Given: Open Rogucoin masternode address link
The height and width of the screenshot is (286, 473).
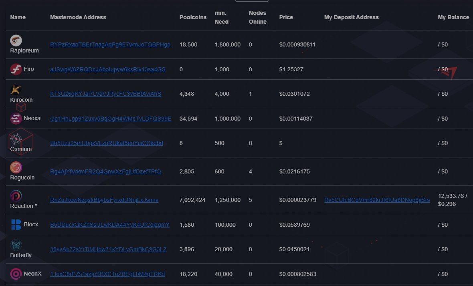Looking at the screenshot, I should [x=105, y=171].
